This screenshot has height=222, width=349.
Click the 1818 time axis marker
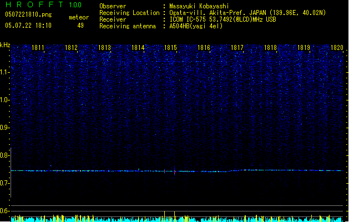point(270,48)
